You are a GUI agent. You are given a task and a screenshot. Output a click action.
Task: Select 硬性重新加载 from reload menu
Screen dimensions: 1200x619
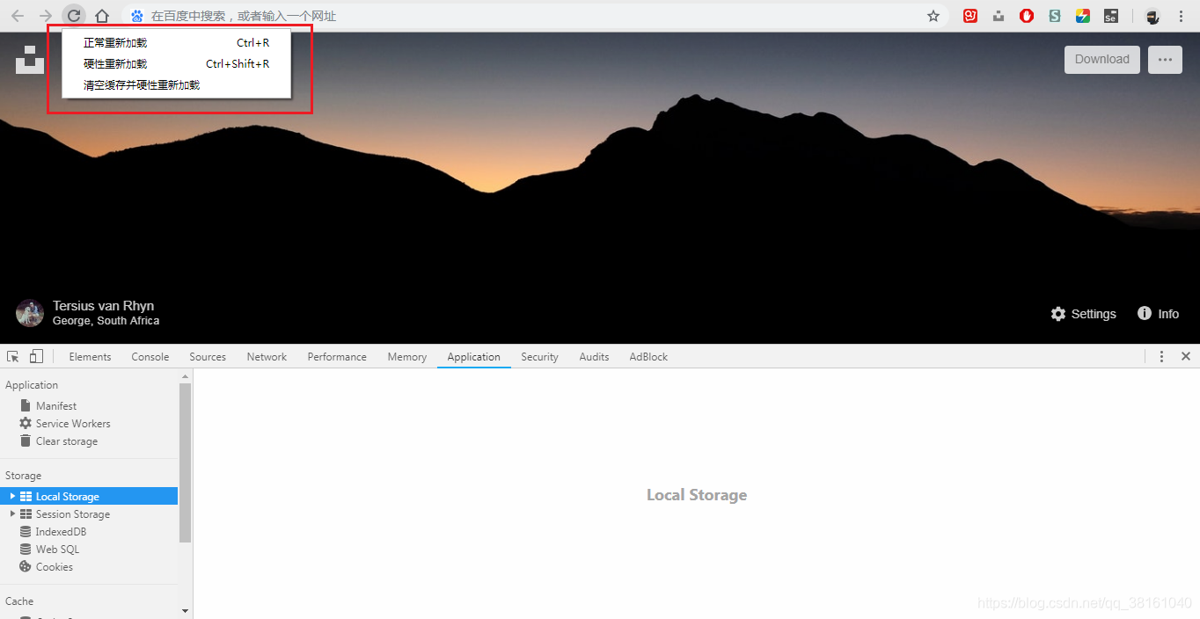click(176, 63)
